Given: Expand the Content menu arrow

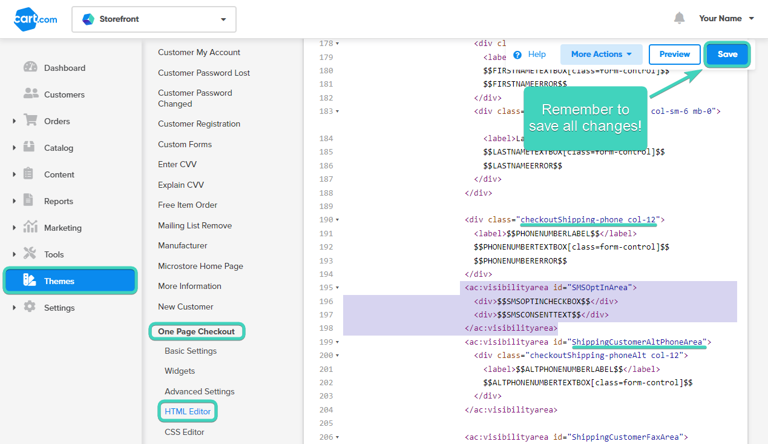Looking at the screenshot, I should point(14,174).
